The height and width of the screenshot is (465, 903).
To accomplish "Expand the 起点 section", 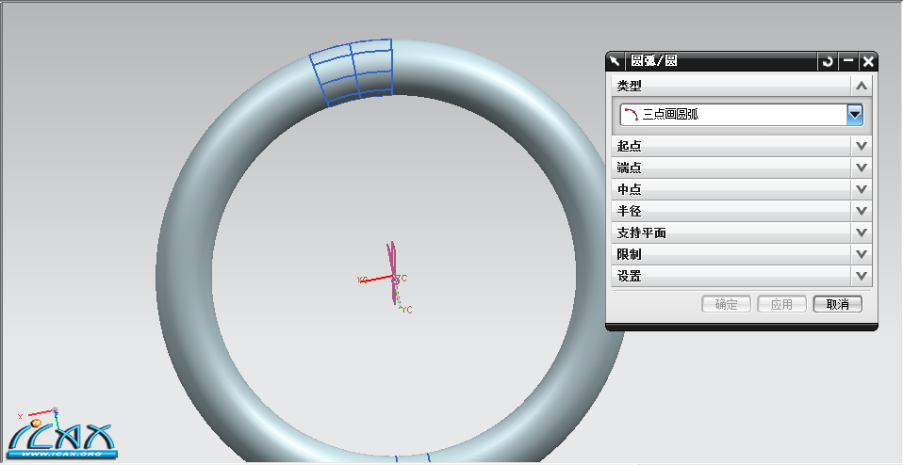I will pyautogui.click(x=861, y=146).
